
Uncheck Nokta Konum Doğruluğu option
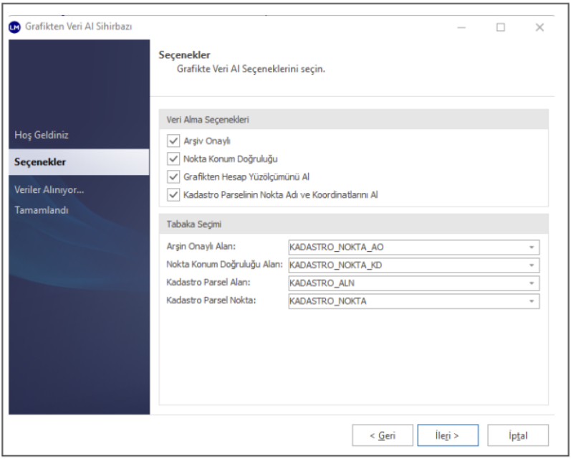click(x=173, y=158)
